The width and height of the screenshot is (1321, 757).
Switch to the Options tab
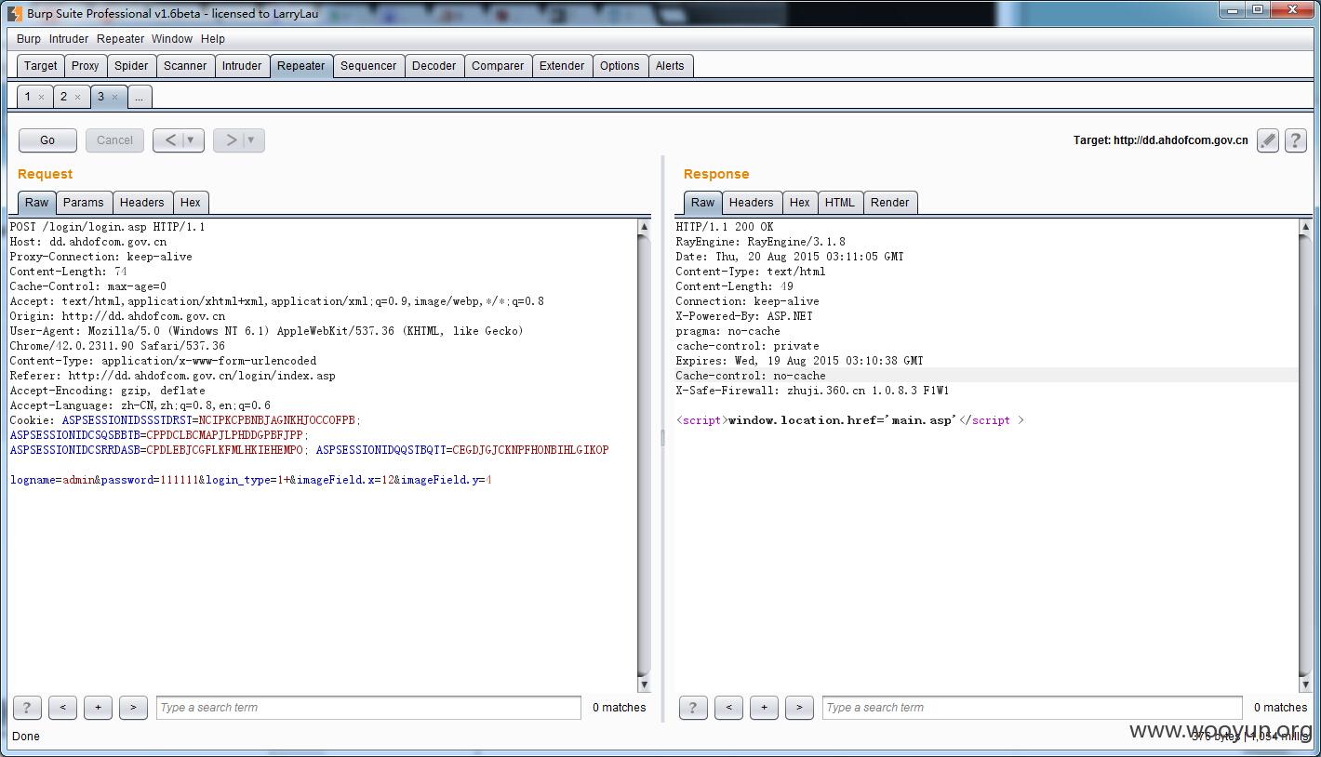tap(620, 66)
